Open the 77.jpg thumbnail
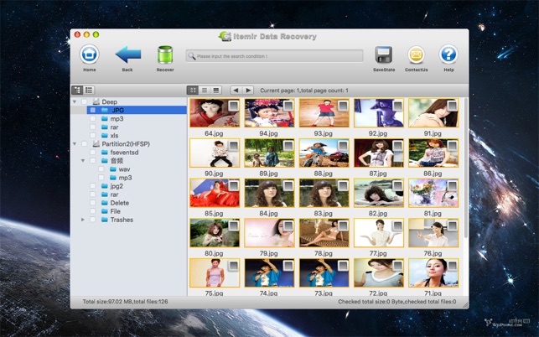This screenshot has width=539, height=337. point(378,233)
